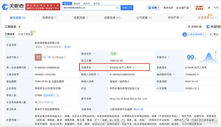221x127 pixels.
Task: Switch to the 基本信息 tab
Action: pyautogui.click(x=18, y=18)
